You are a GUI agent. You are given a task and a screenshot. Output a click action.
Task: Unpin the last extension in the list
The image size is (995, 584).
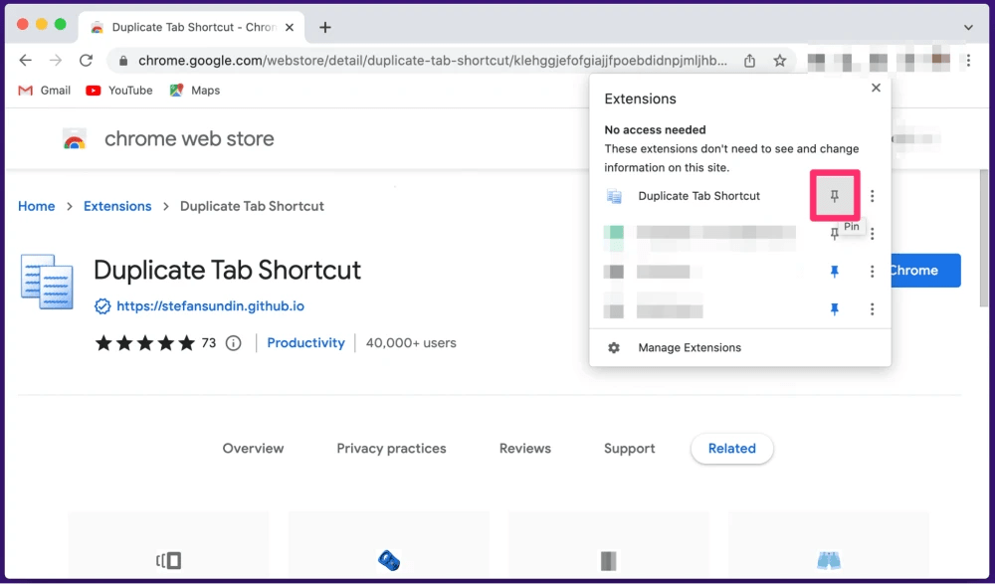tap(834, 309)
